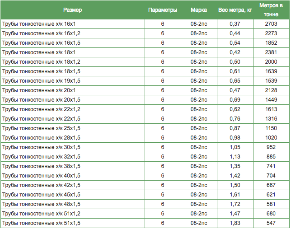Image resolution: width=291 pixels, height=229 pixels.
Task: Select row Трубы тонкостенные х/к 30х1,5
Action: (x=145, y=147)
